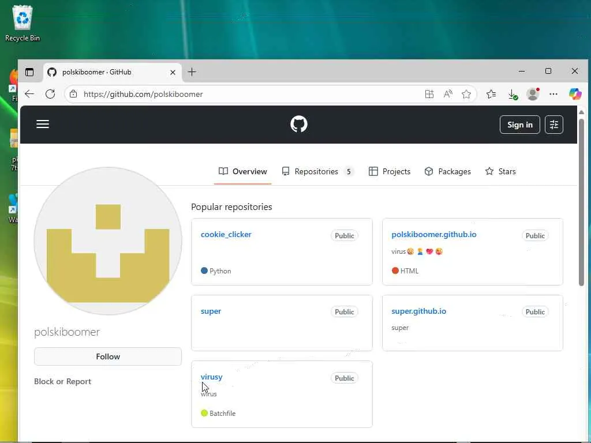The image size is (591, 443).
Task: Click the polskiboomer username text under the avatar
Action: coord(67,332)
